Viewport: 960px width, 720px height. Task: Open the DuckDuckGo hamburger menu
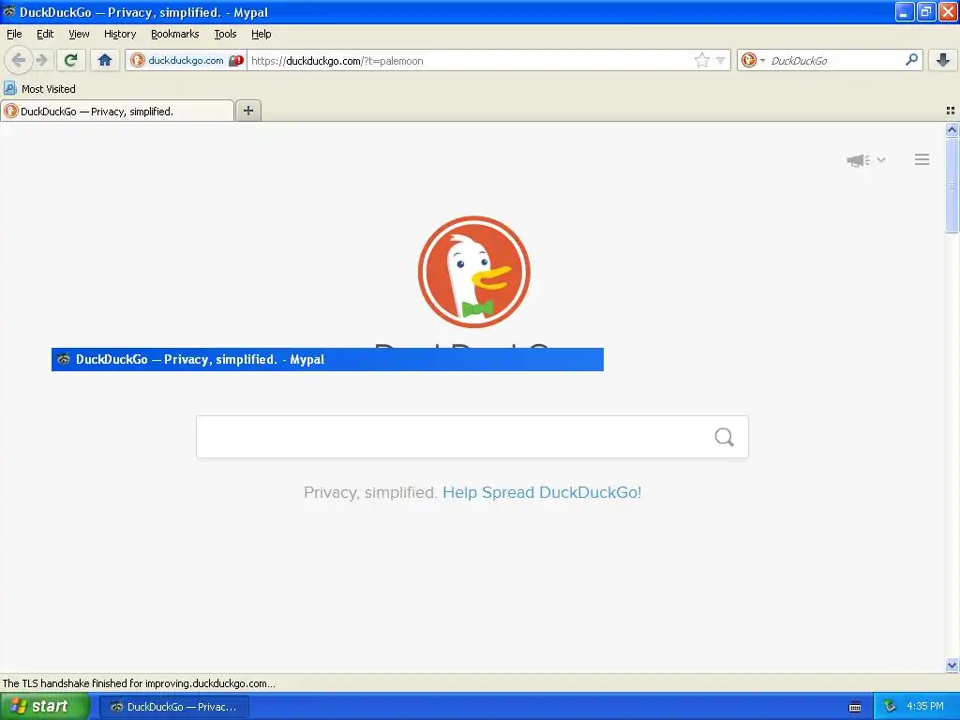[x=922, y=159]
